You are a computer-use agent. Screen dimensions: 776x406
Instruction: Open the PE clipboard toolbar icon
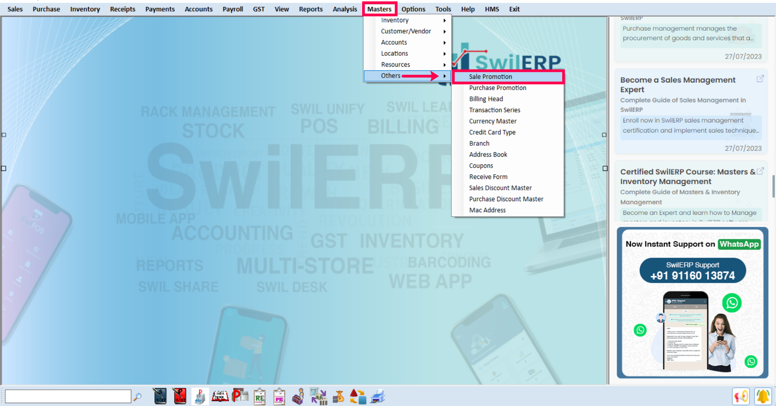[279, 396]
